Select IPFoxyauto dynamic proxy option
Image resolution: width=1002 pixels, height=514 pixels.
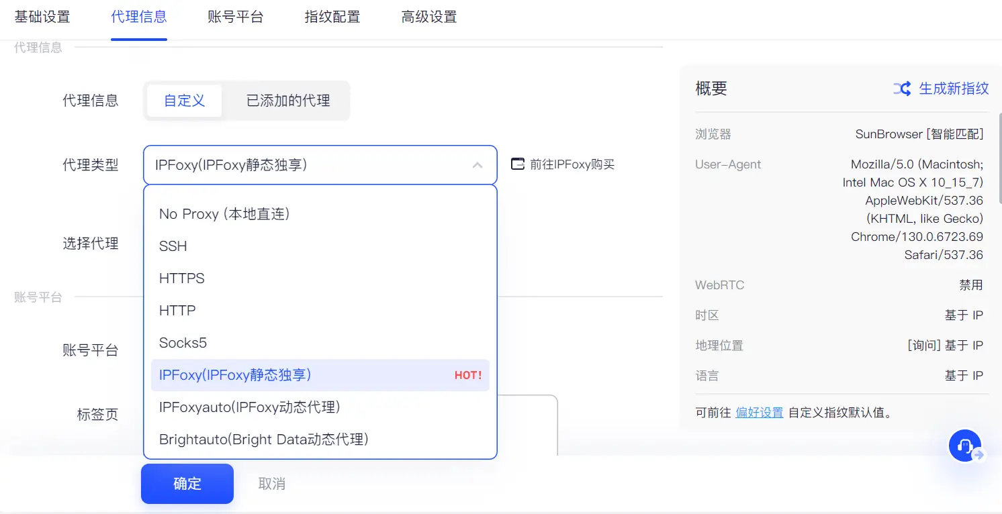coord(250,407)
